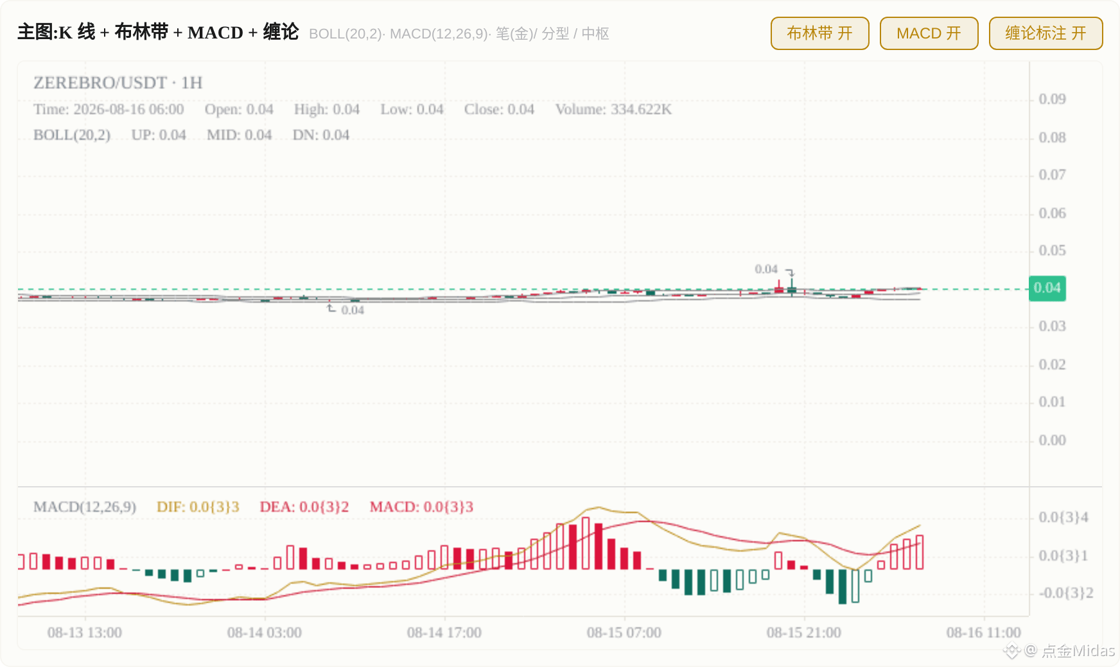Click the chart title 主图:K 线 + 布林带 + MACD + 缠论

(x=158, y=32)
